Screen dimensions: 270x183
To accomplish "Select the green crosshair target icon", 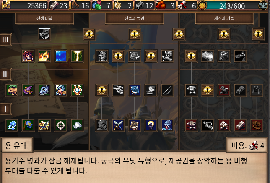I will pos(61,125).
